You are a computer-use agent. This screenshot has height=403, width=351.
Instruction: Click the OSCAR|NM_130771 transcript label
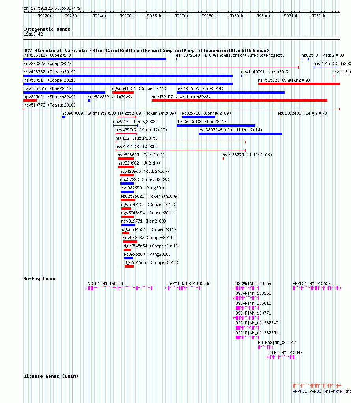pyautogui.click(x=253, y=313)
